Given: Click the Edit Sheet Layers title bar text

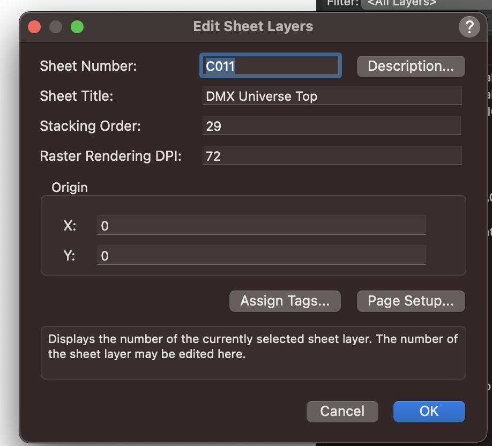Looking at the screenshot, I should pyautogui.click(x=253, y=27).
